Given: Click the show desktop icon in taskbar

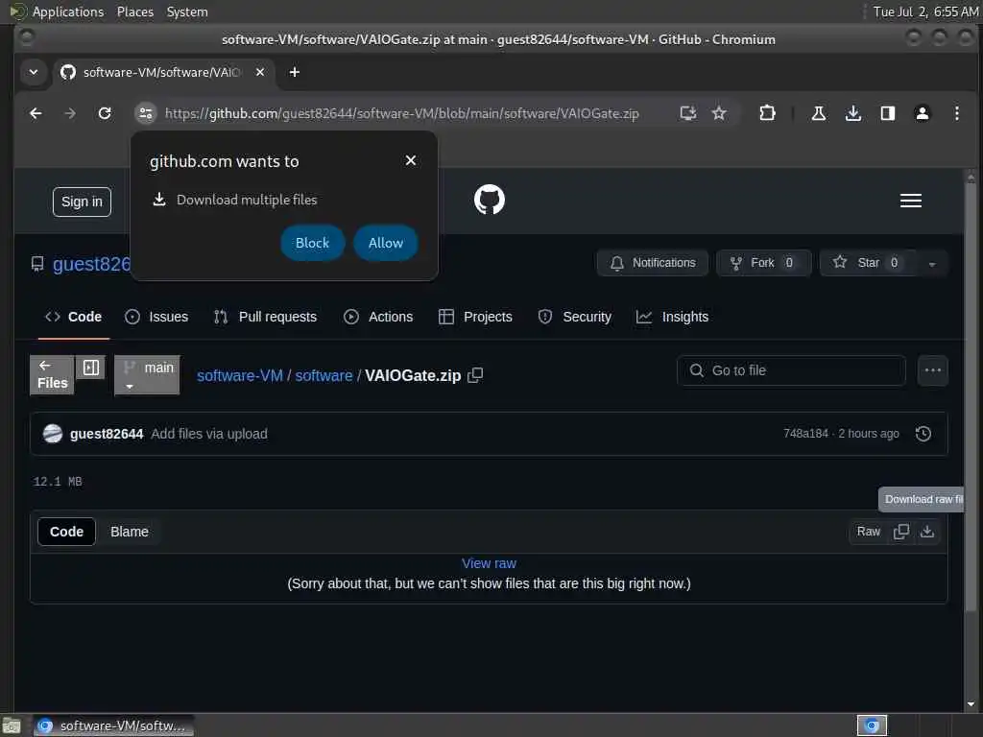Looking at the screenshot, I should [x=12, y=726].
